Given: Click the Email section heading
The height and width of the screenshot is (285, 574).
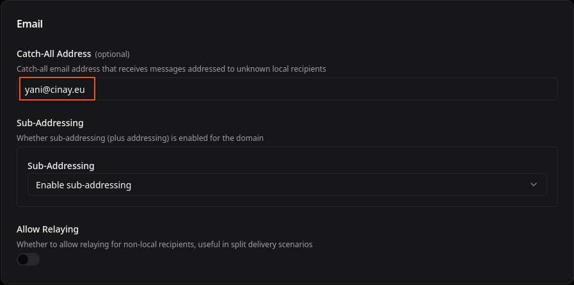Looking at the screenshot, I should click(29, 24).
